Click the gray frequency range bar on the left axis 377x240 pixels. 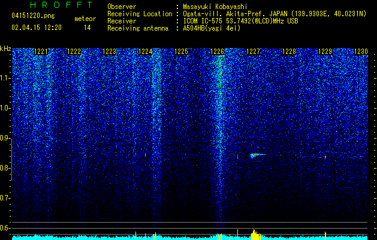coord(11,160)
